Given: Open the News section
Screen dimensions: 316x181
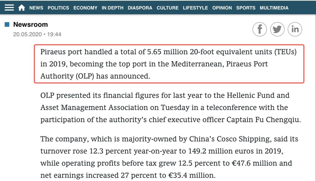Looking at the screenshot, I should [x=36, y=8].
